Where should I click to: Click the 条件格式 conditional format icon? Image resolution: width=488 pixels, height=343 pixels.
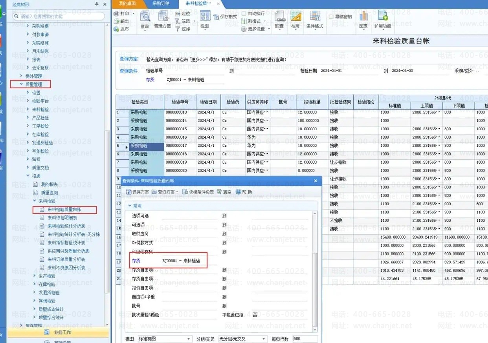314,18
